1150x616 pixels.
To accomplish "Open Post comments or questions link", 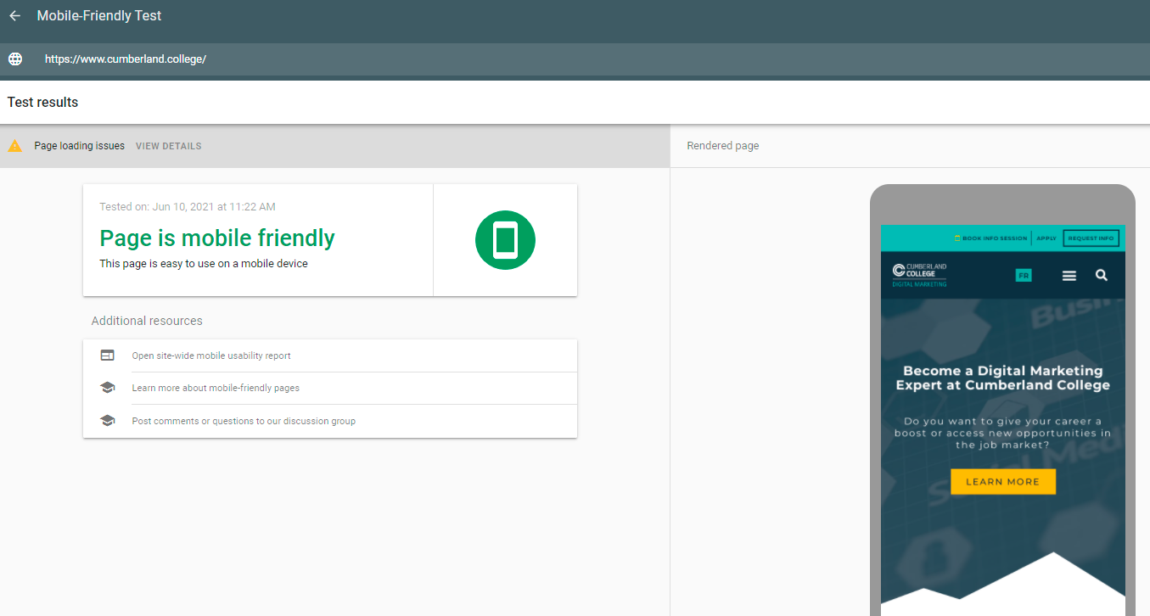I will [244, 421].
